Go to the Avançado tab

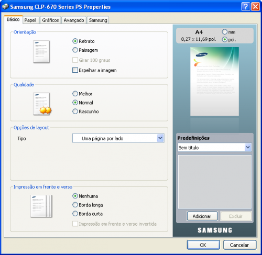coord(74,20)
